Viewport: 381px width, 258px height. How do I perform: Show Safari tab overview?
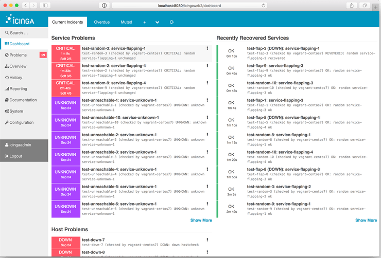coord(365,5)
